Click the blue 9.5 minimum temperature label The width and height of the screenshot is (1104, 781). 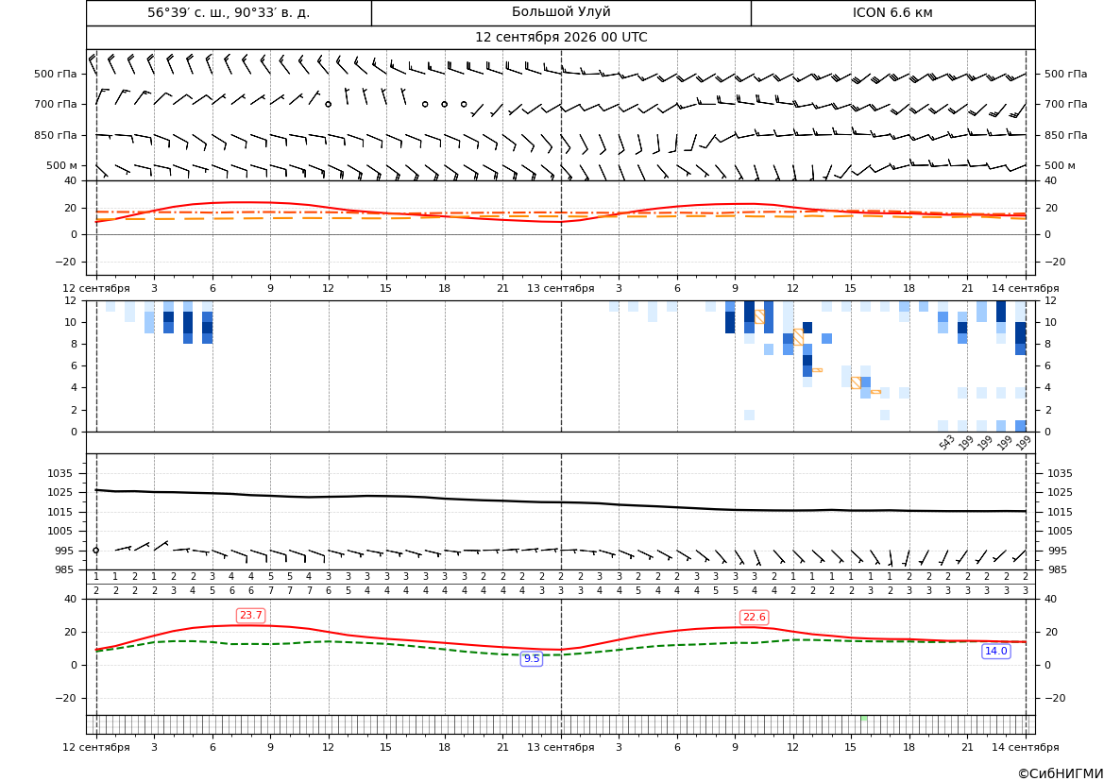click(532, 658)
